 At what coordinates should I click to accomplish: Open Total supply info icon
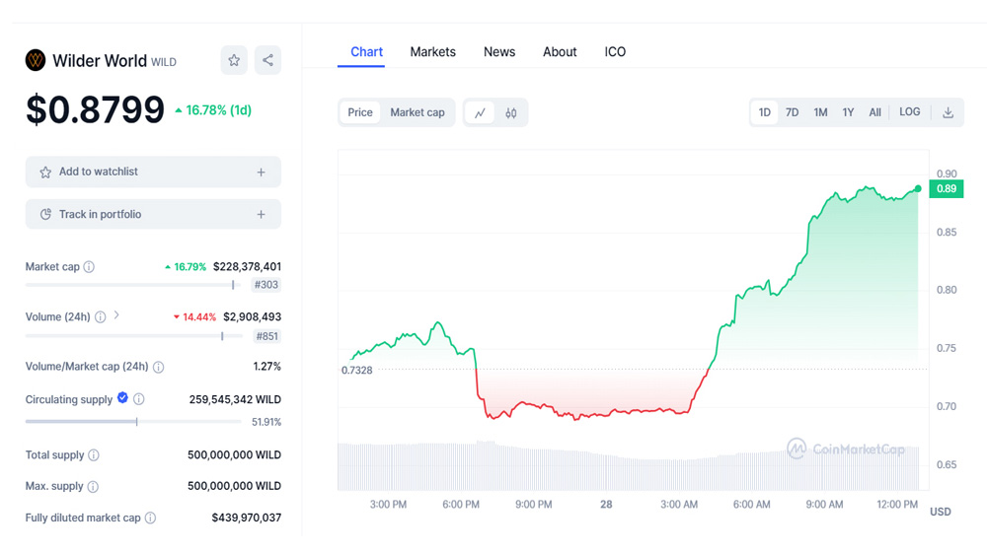[x=94, y=454]
